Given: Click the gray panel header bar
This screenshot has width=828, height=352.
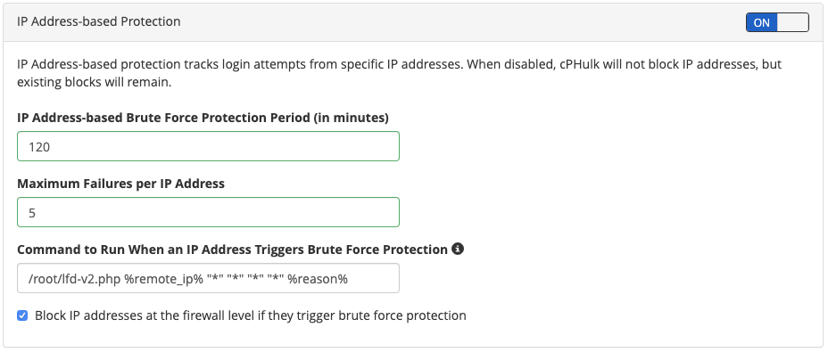Looking at the screenshot, I should [x=413, y=22].
